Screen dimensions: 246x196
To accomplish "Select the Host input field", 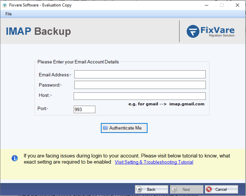I will pos(140,96).
